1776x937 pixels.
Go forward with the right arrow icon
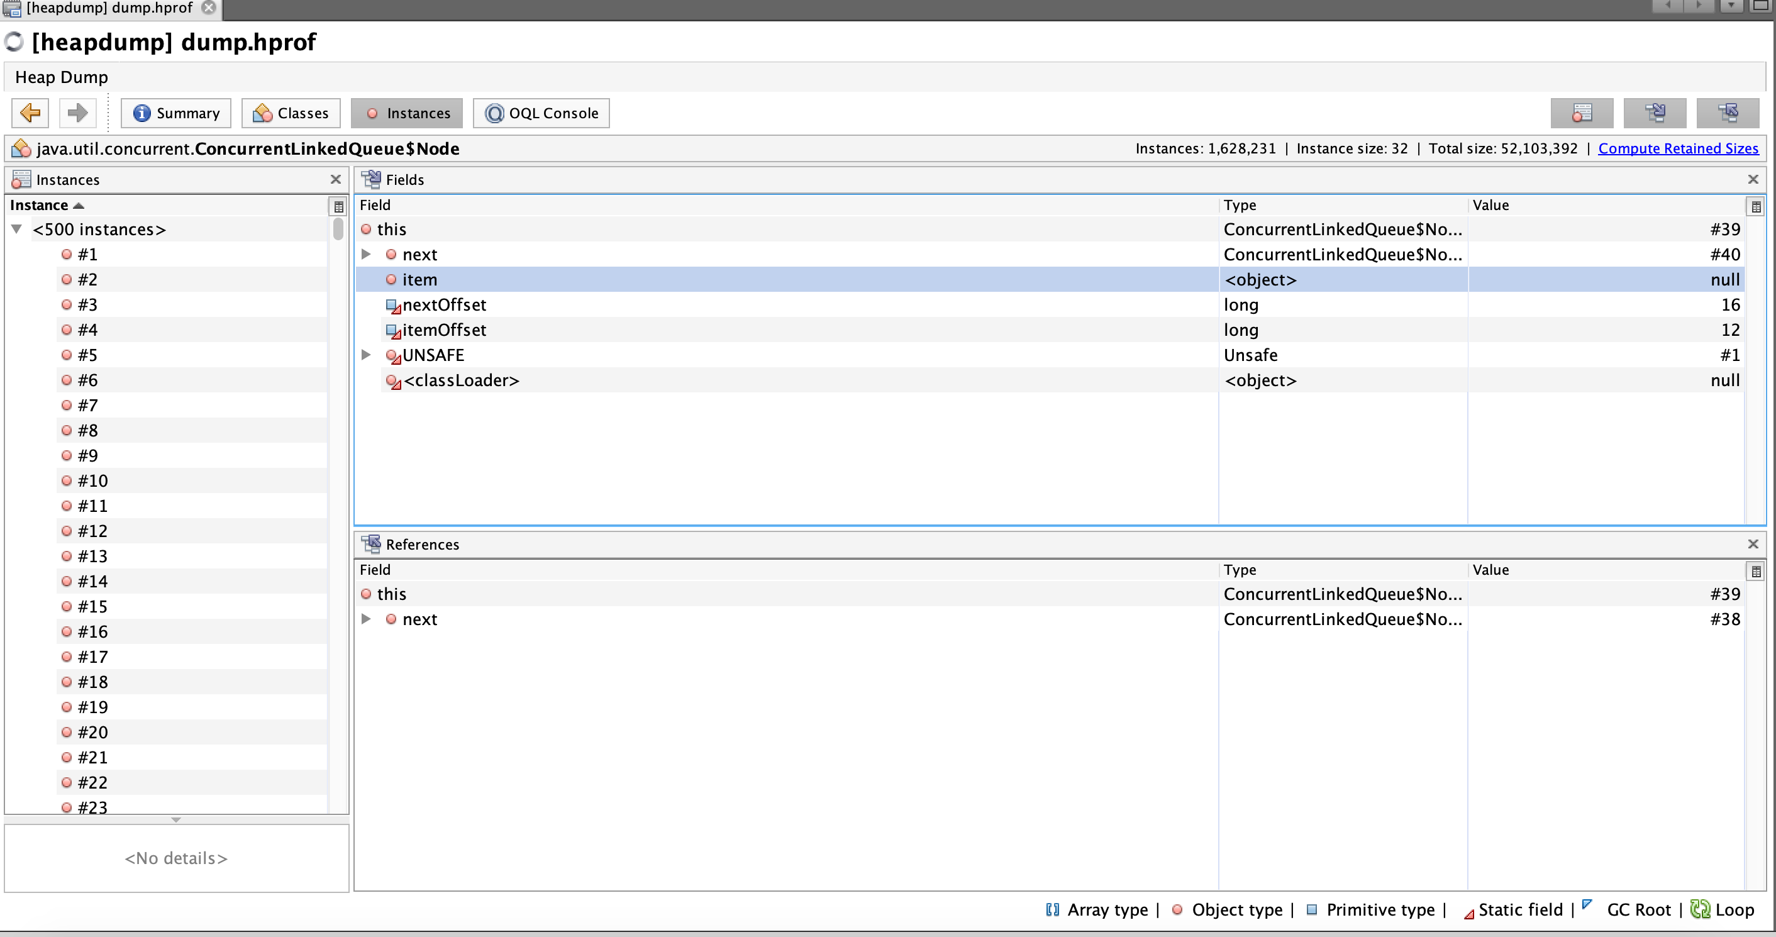pyautogui.click(x=77, y=113)
